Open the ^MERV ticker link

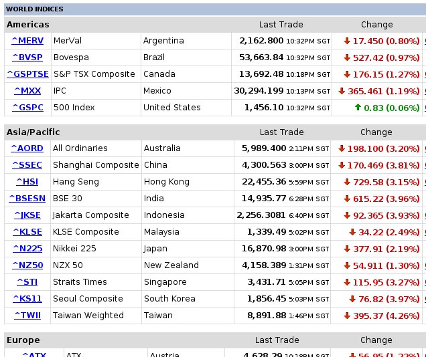click(x=27, y=41)
